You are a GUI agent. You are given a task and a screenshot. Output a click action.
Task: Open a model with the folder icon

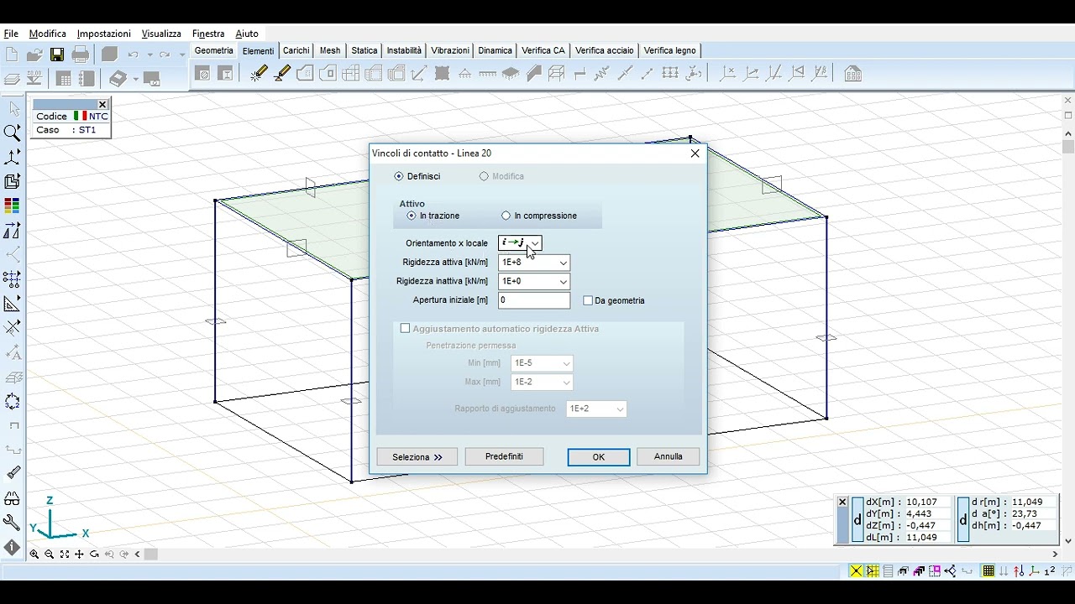(x=34, y=55)
